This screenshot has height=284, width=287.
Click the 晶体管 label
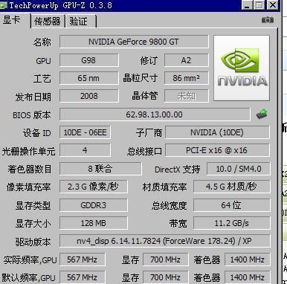(x=145, y=96)
